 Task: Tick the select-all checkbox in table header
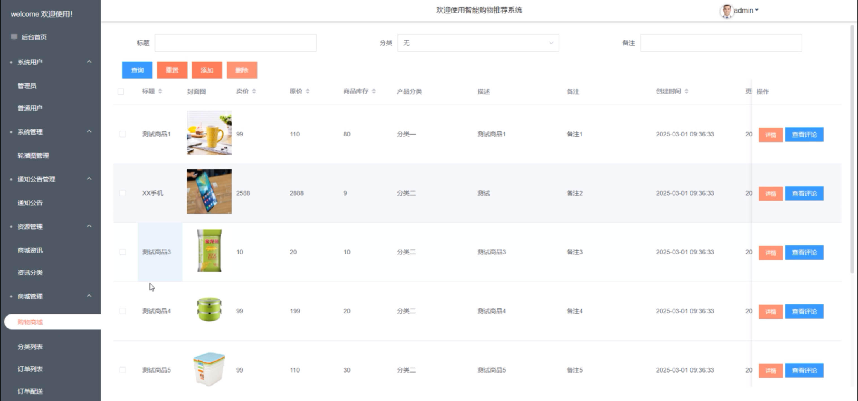[121, 92]
